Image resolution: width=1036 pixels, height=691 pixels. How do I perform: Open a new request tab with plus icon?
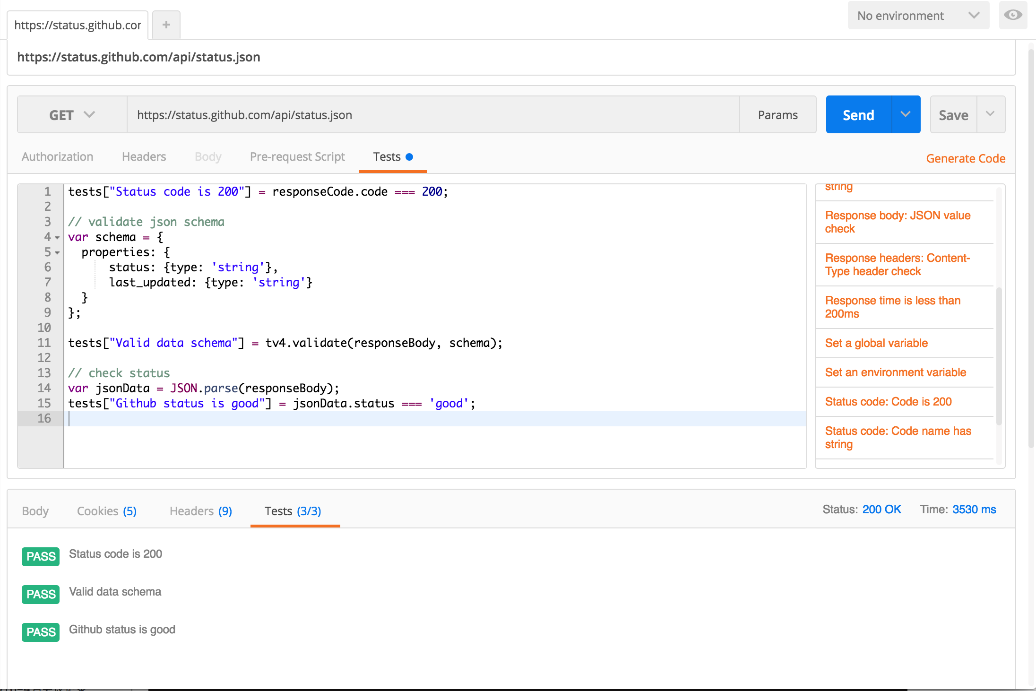[166, 25]
